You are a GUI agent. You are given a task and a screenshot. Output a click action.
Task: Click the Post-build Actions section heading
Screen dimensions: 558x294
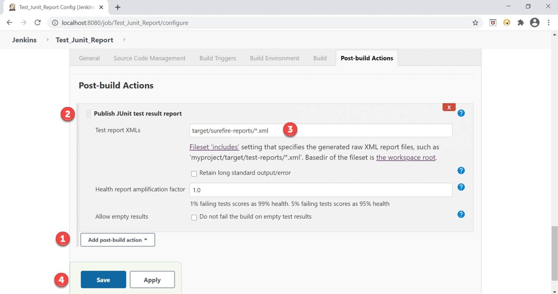116,85
